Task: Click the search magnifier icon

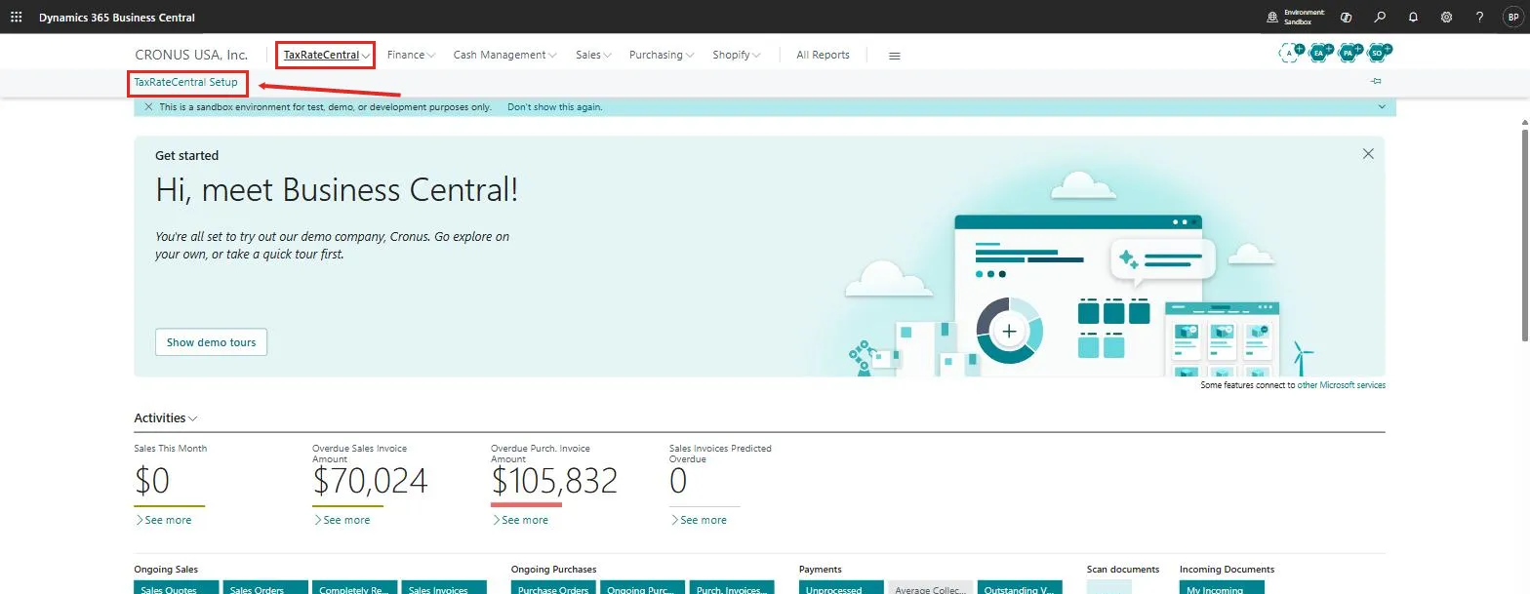Action: click(x=1380, y=18)
